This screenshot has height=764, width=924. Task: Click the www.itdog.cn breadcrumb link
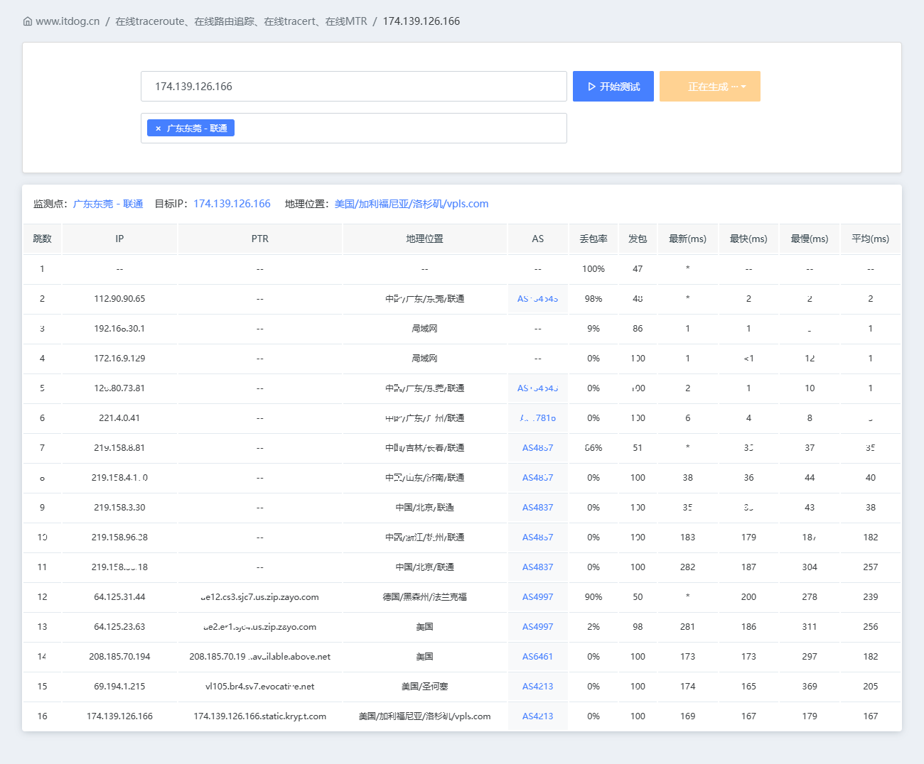[x=68, y=21]
